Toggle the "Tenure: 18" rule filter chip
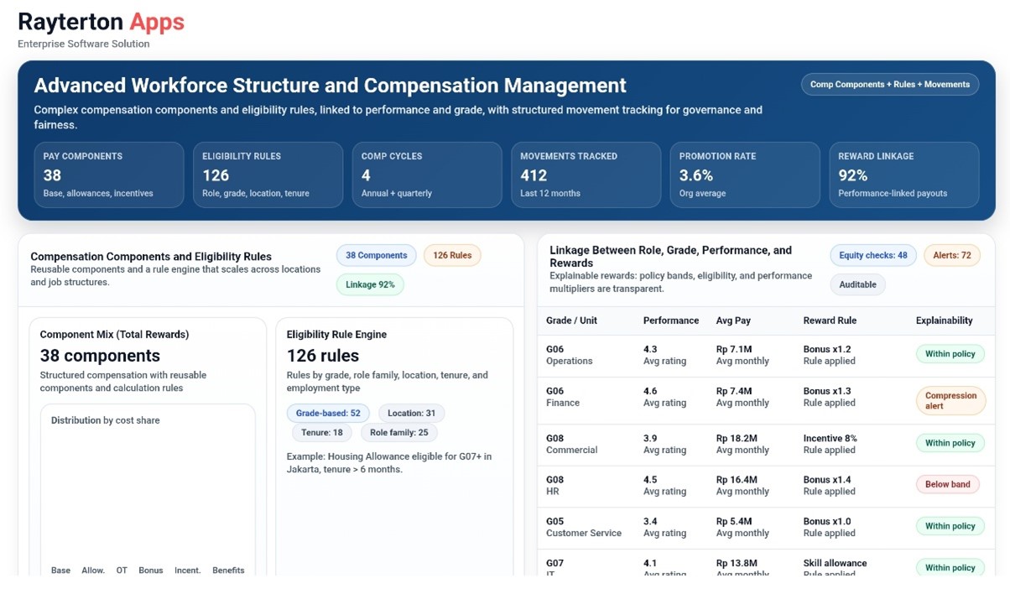1010x594 pixels. (x=321, y=432)
